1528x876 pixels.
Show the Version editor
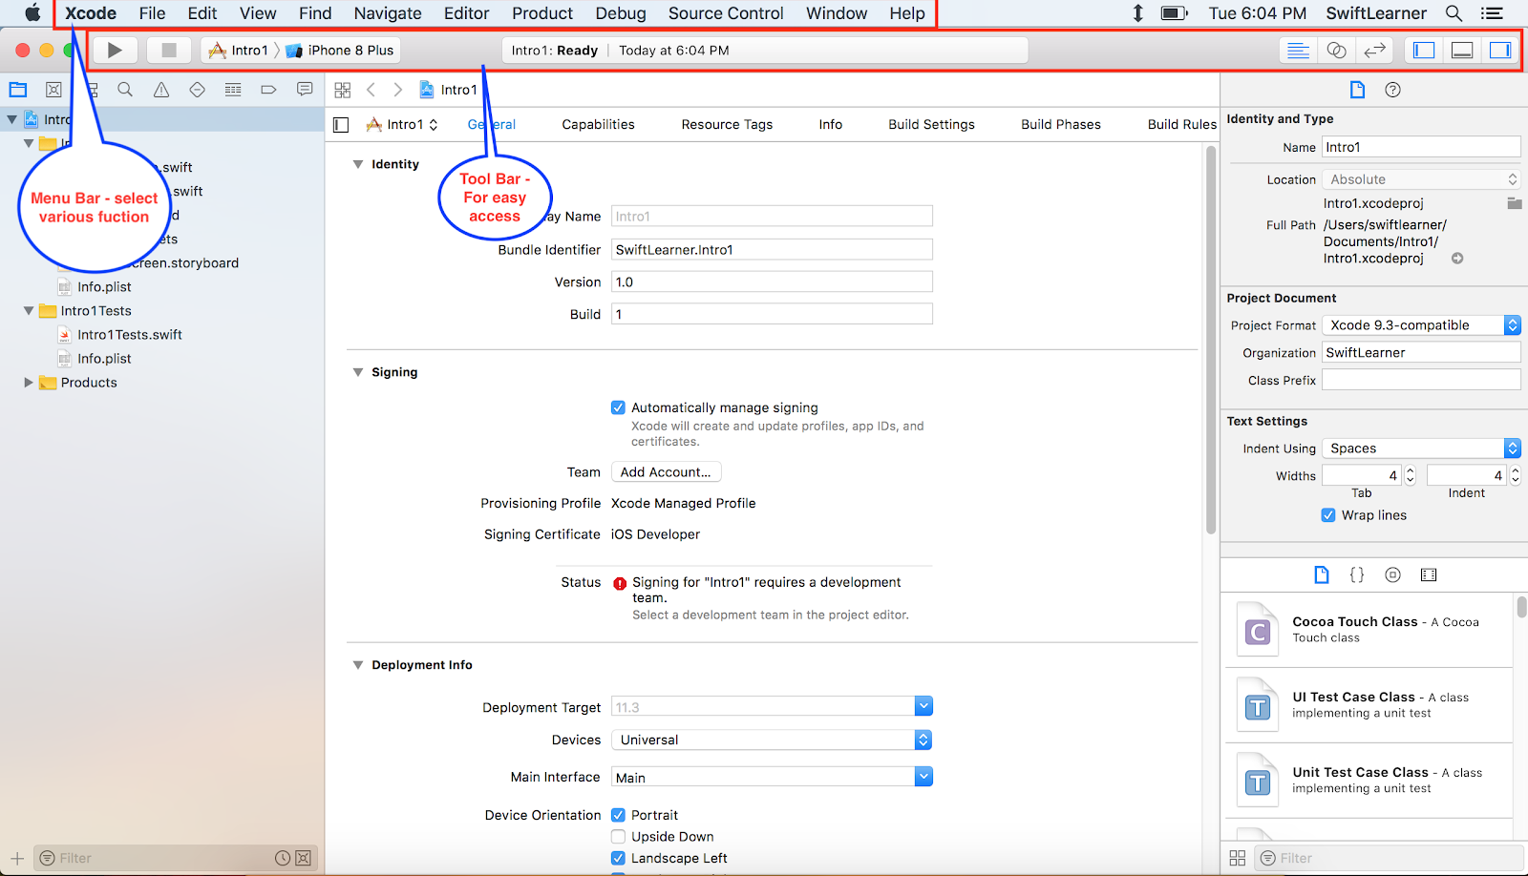pyautogui.click(x=1374, y=51)
